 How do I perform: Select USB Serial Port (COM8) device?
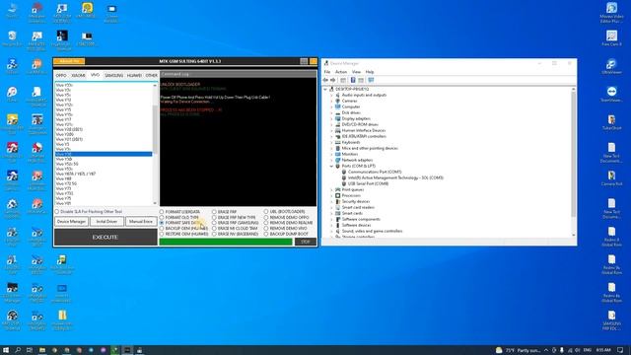tap(368, 183)
